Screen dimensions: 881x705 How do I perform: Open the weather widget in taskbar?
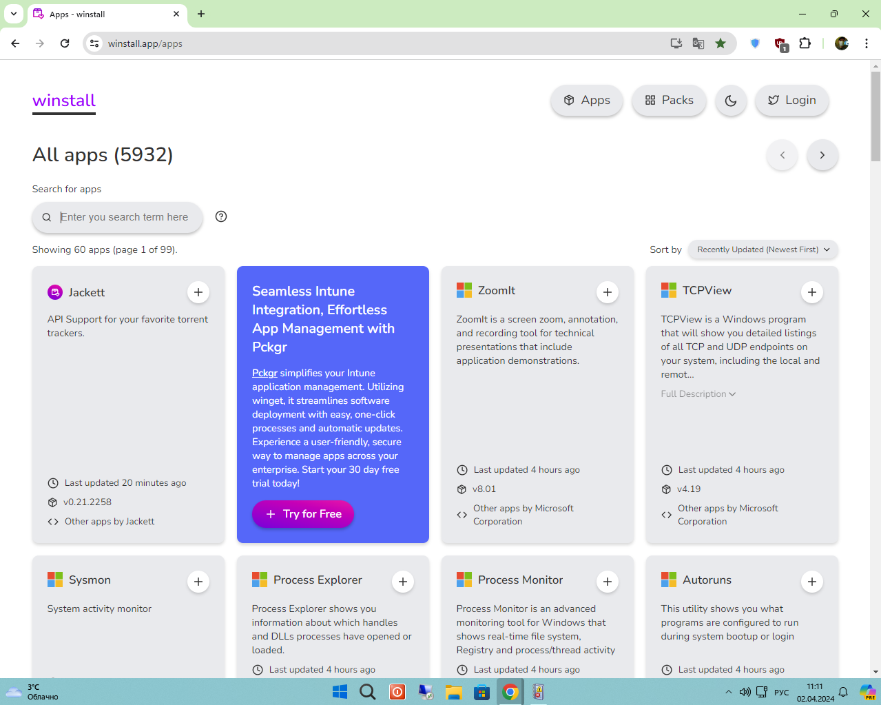tap(33, 692)
